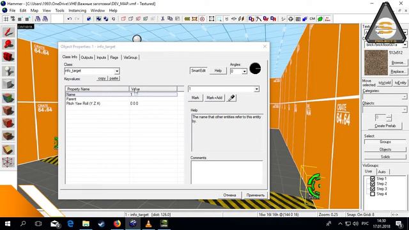The height and width of the screenshot is (230, 409).
Task: Enable the Step 4 visgroup checkbox
Action: click(x=373, y=194)
